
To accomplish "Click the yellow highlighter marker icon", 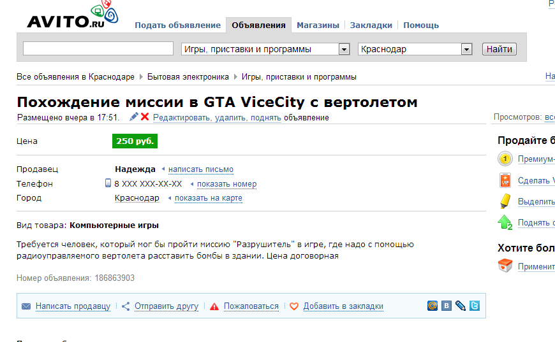I will click(x=505, y=201).
